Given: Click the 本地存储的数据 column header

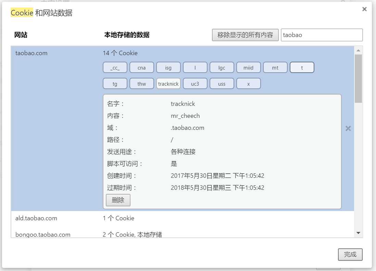Looking at the screenshot, I should point(127,35).
